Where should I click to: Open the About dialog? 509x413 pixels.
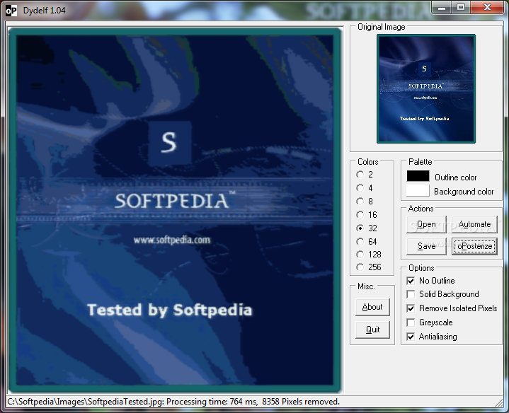point(372,307)
